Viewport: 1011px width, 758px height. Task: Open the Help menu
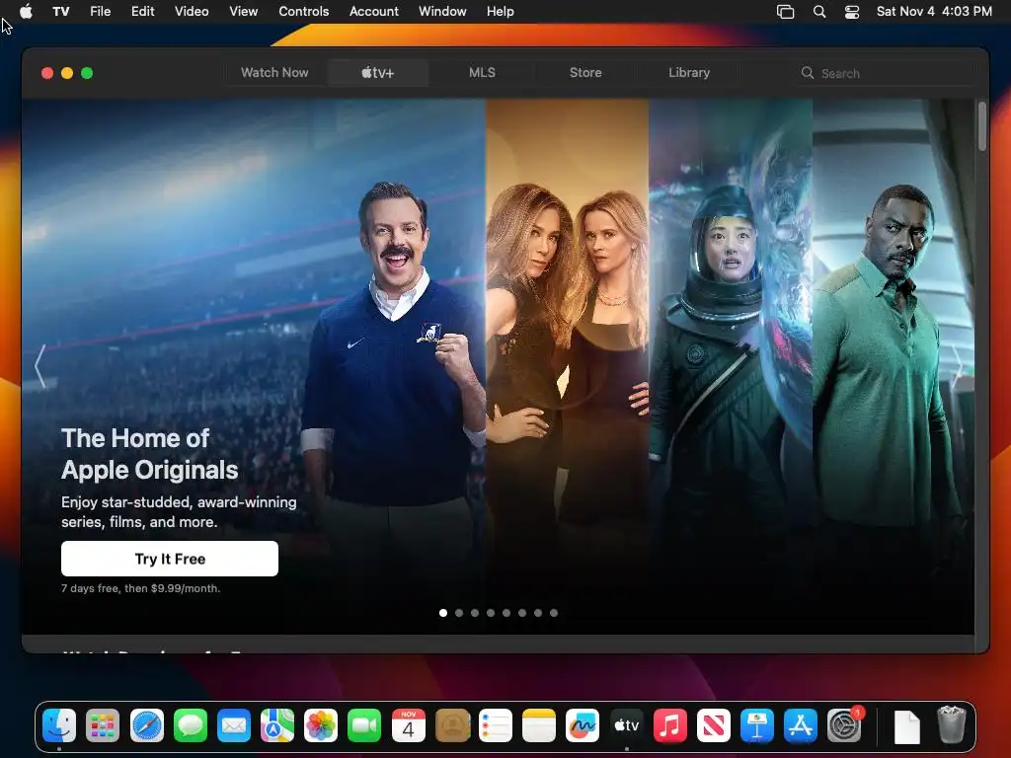500,12
